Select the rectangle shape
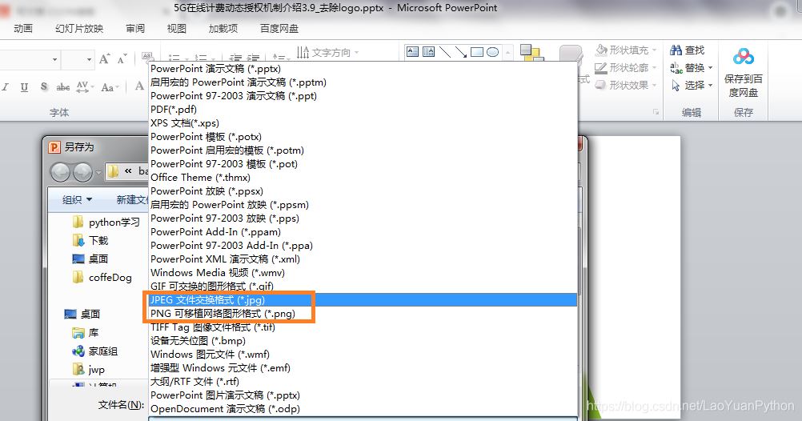This screenshot has height=421, width=802. click(x=477, y=52)
